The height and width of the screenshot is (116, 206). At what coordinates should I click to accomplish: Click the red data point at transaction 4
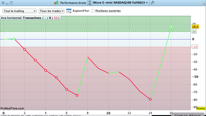[46, 70]
